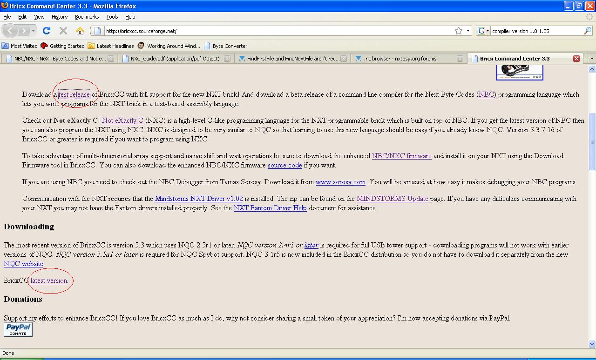Click the Firefox activity throbber icon
This screenshot has width=596, height=360.
click(x=590, y=17)
